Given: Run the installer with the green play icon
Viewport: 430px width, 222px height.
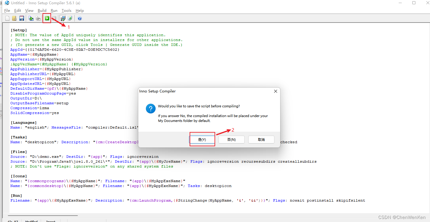Looking at the screenshot, I should pos(47,19).
